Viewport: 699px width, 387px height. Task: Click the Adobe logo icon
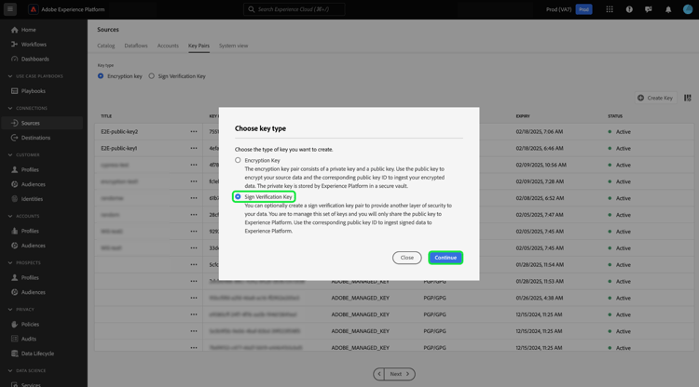[x=33, y=9]
